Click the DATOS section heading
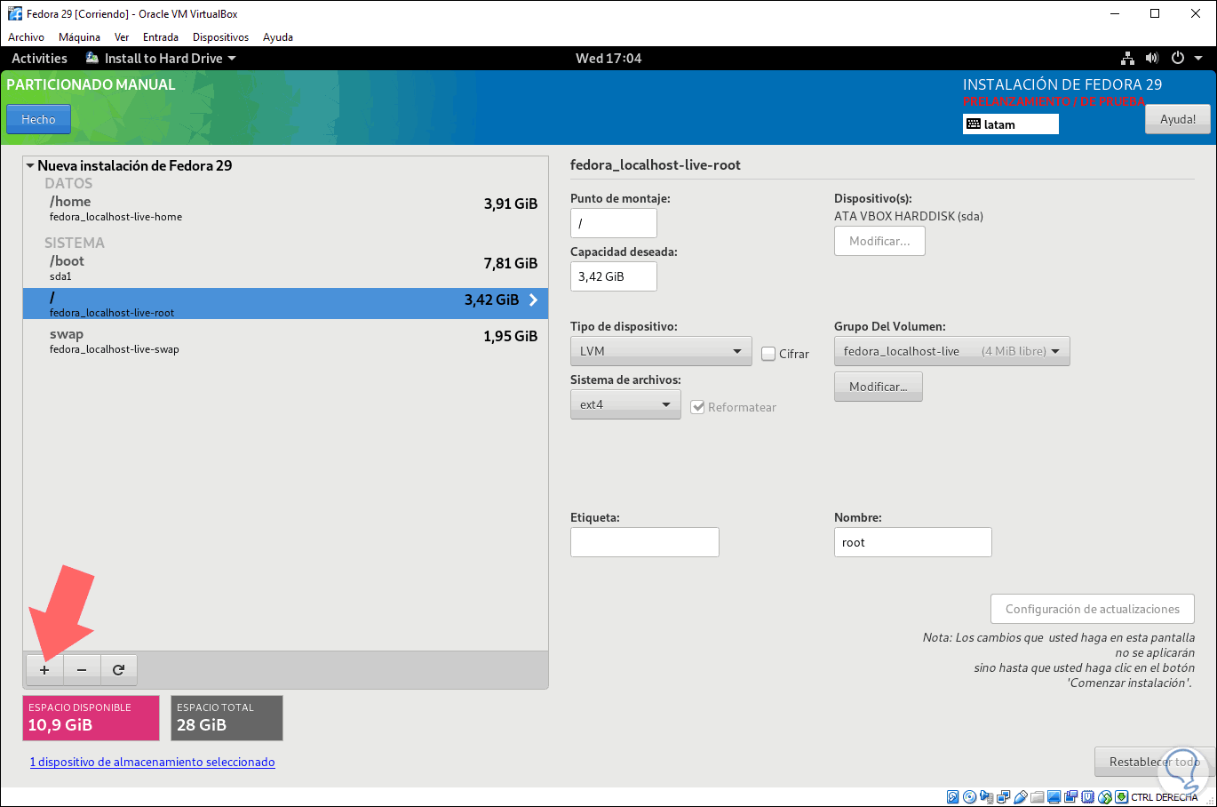 point(68,183)
